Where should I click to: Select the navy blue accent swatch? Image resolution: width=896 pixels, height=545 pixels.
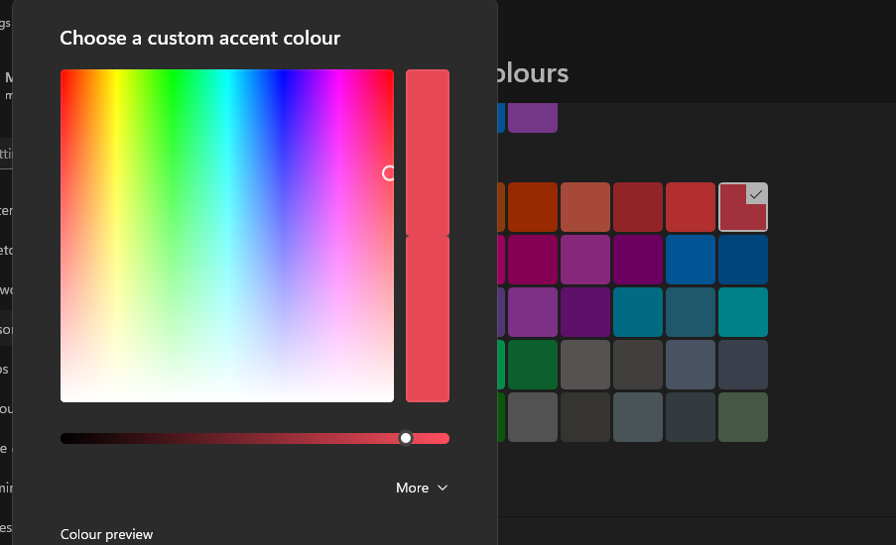tap(743, 260)
